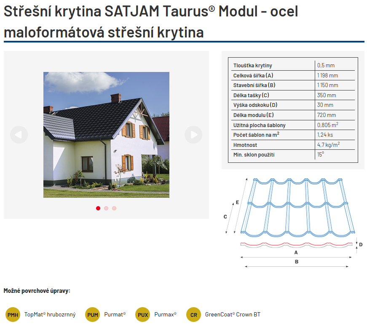Select the Tloušťka krytiny row label
The image size is (367, 332).
[x=252, y=66]
